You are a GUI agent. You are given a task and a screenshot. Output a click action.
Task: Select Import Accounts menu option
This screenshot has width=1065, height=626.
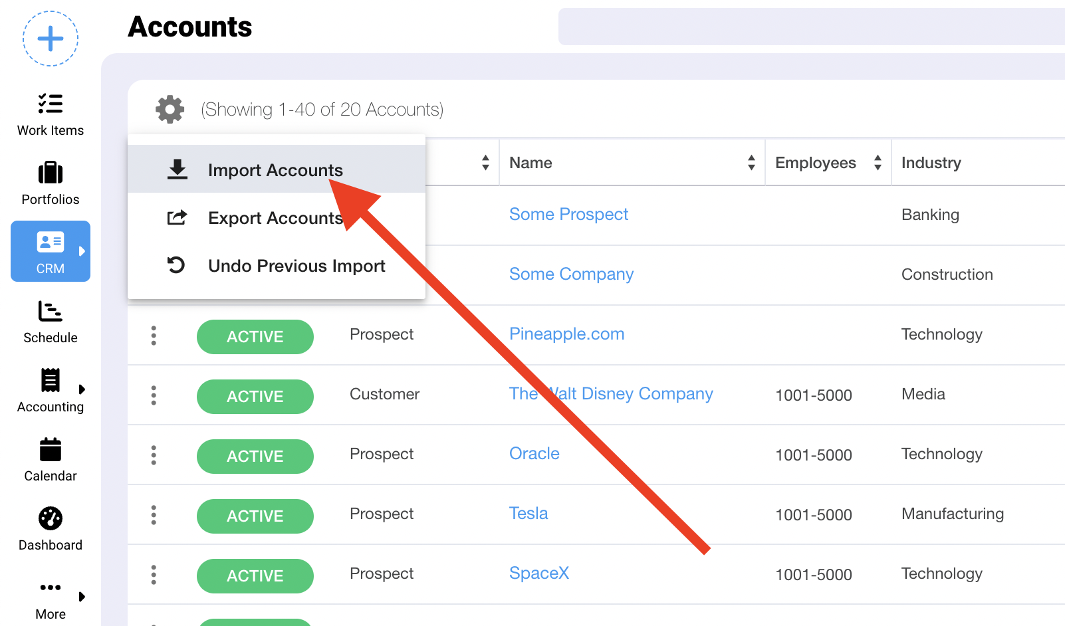point(275,170)
